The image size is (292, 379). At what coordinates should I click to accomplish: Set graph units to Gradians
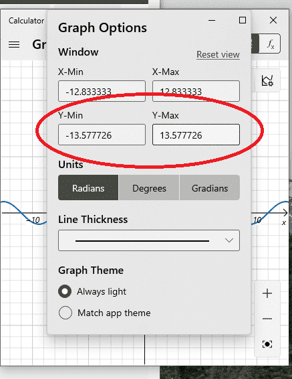click(x=210, y=187)
